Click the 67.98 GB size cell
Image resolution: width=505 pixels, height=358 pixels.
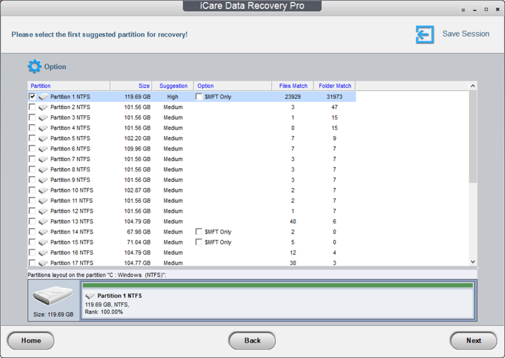138,232
